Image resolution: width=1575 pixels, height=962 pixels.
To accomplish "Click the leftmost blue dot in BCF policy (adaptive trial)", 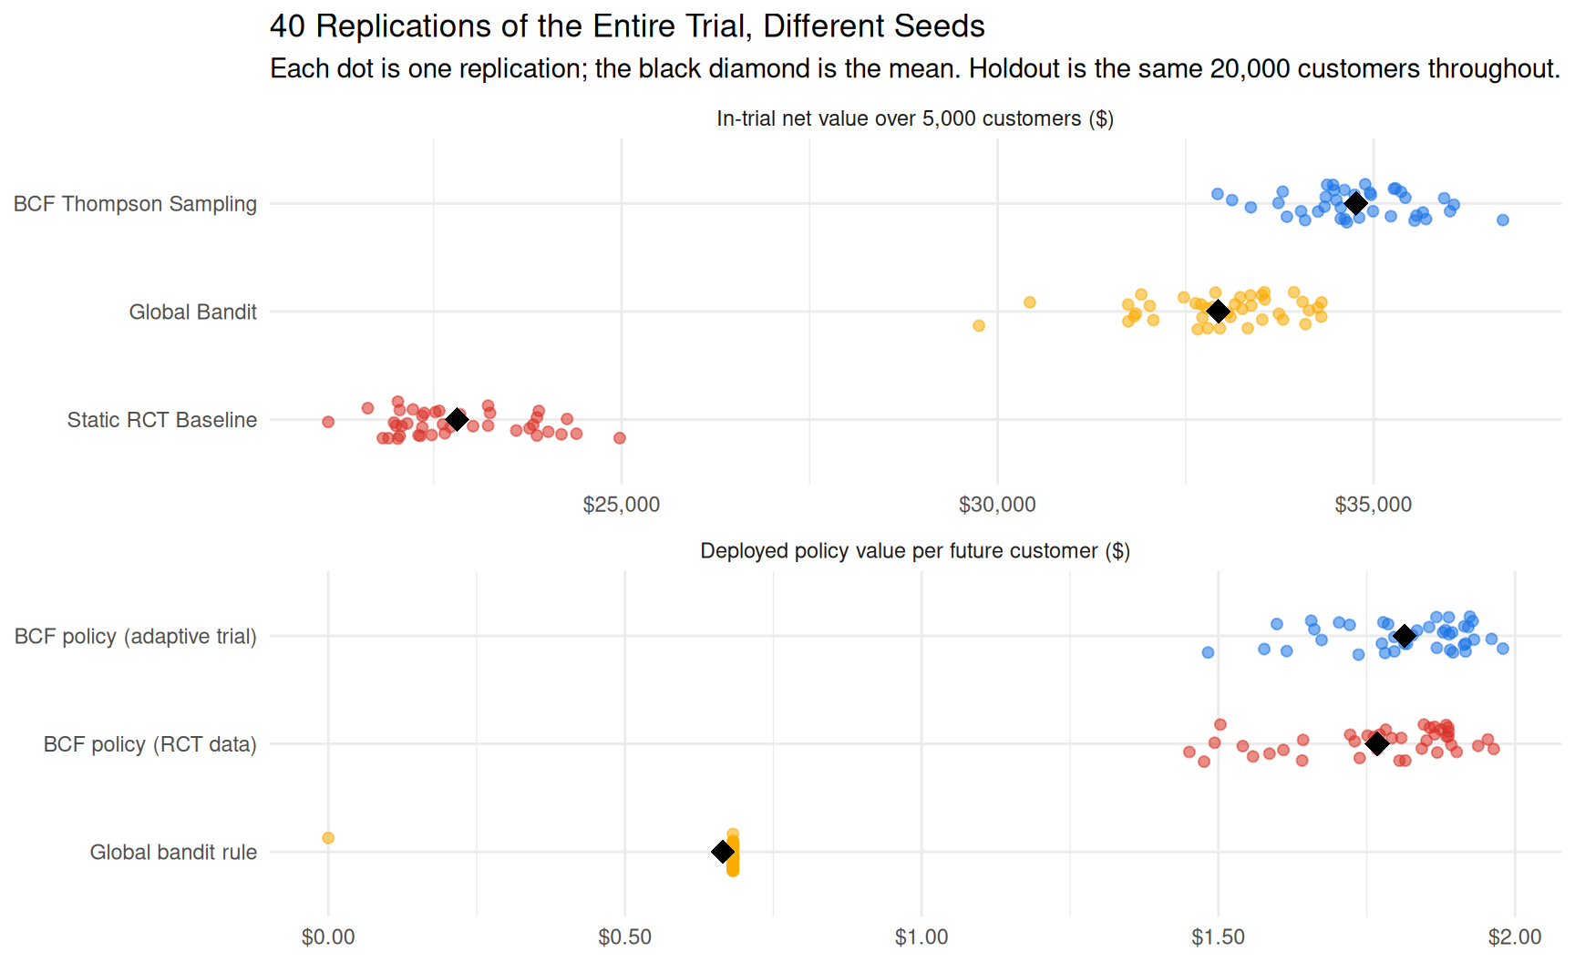I will [1208, 652].
